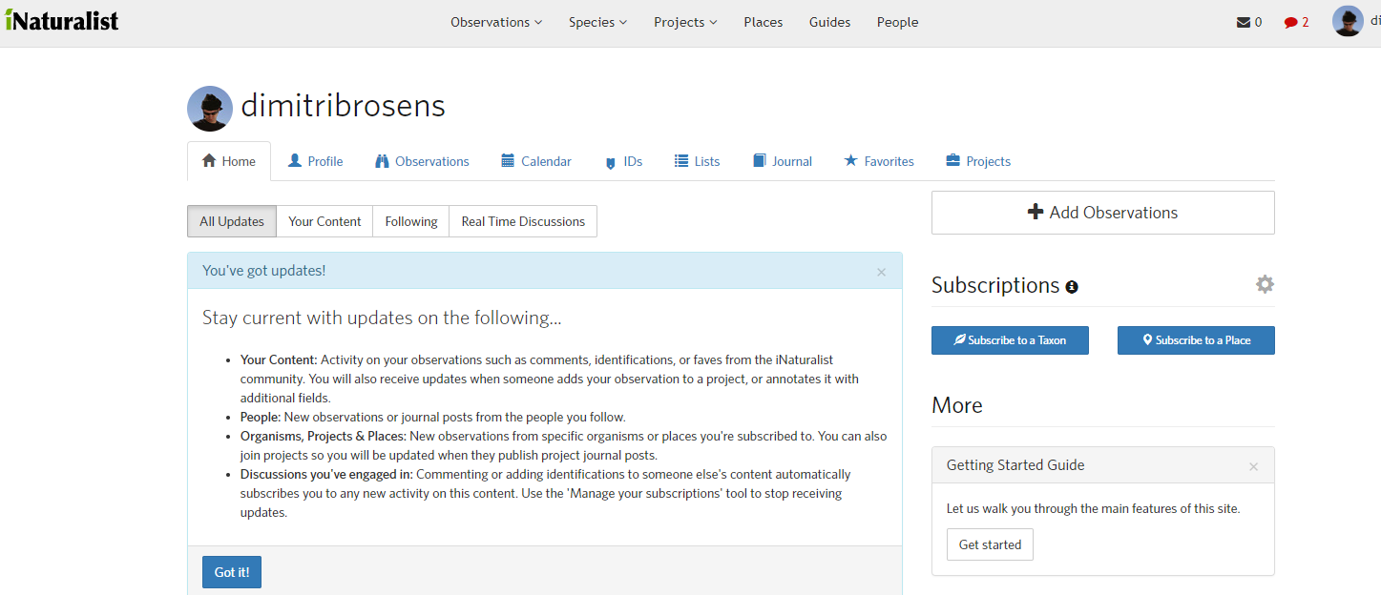
Task: Click the Add Observations button
Action: (1102, 213)
